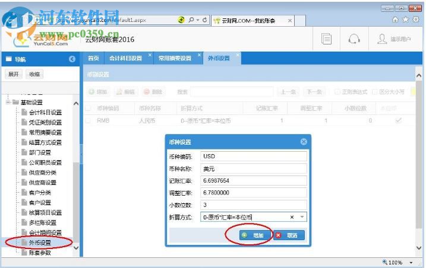This screenshot has height=268, width=426.
Task: Click the browser refresh icon in the address bar
Action: pyautogui.click(x=204, y=20)
